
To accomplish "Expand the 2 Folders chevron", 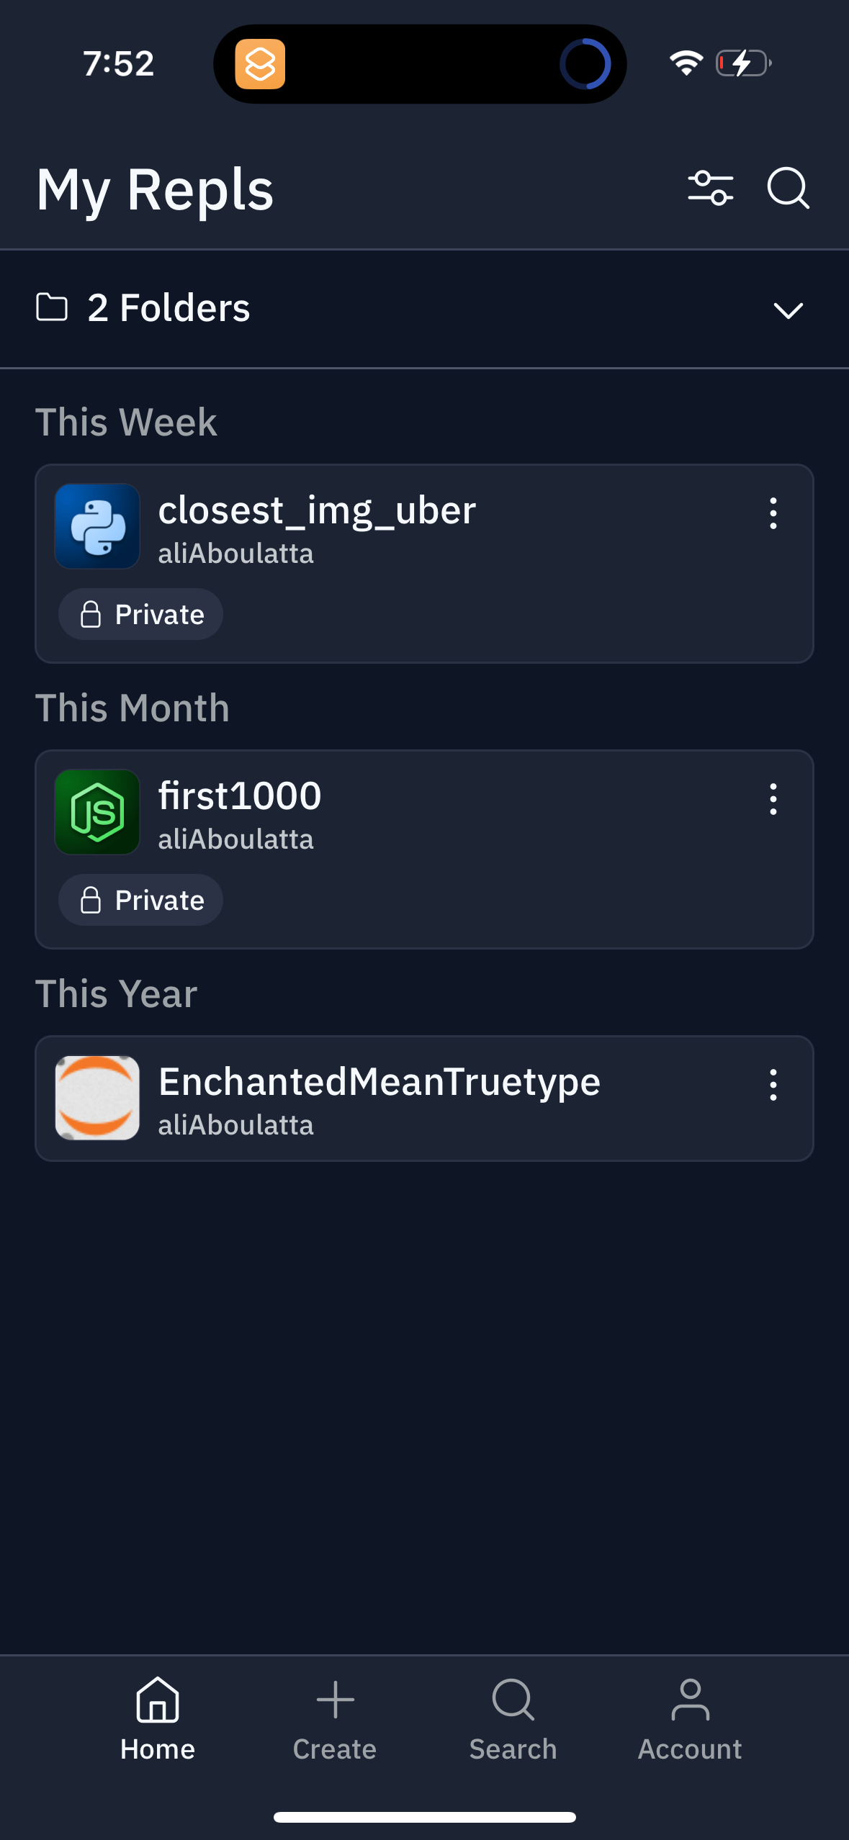I will click(x=788, y=310).
